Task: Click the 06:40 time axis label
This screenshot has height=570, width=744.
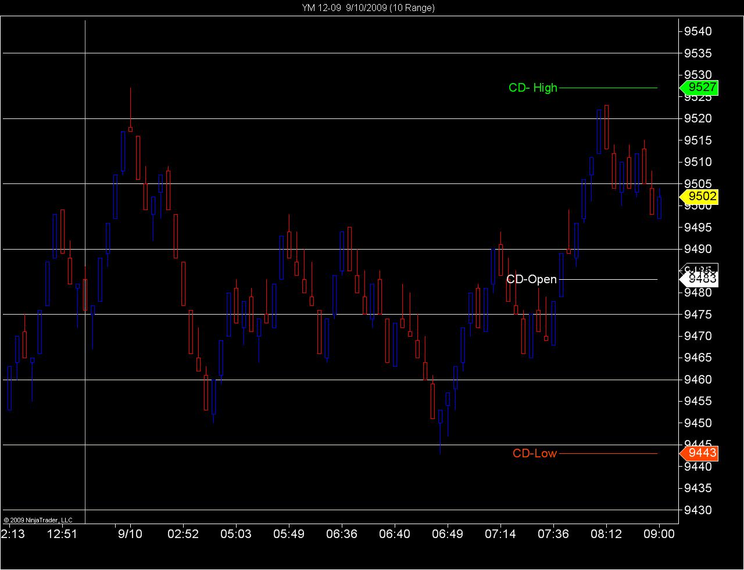Action: point(395,534)
